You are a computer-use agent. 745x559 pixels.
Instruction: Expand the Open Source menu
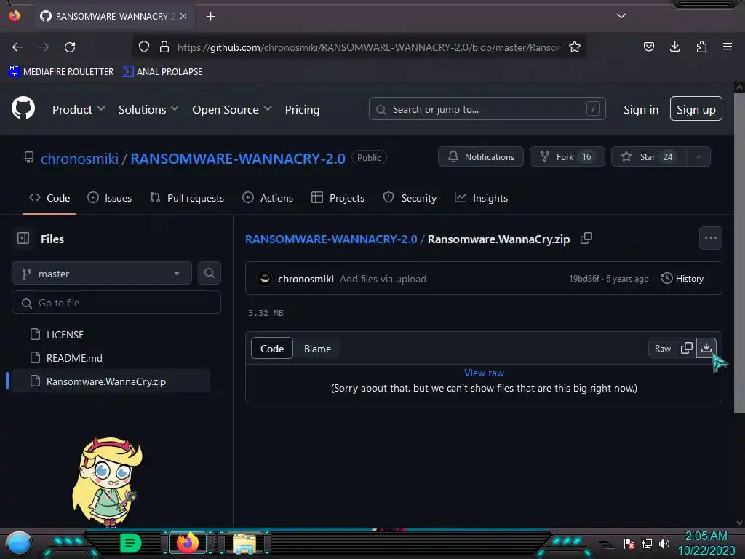[232, 109]
